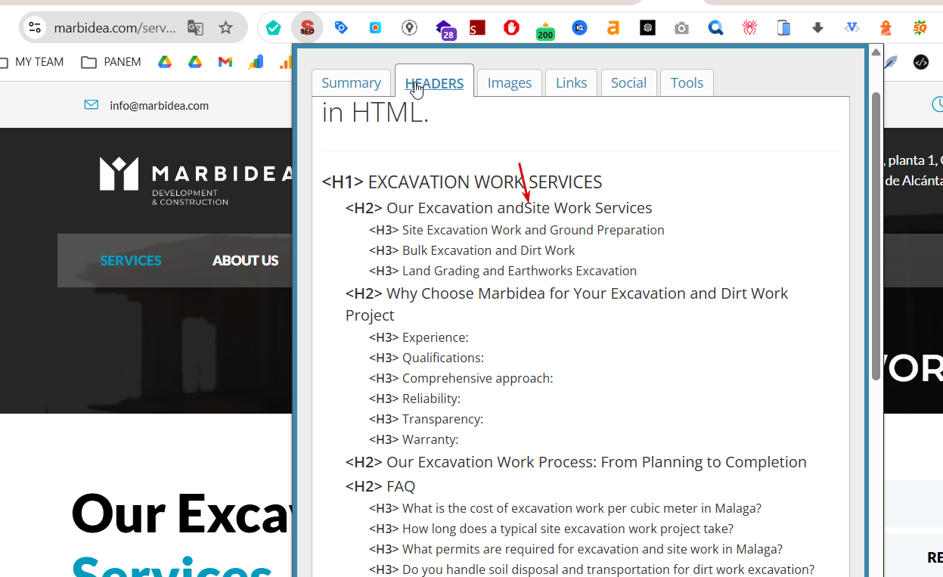Click H2 Our Excavation Work Process heading
This screenshot has width=943, height=577.
coord(576,462)
